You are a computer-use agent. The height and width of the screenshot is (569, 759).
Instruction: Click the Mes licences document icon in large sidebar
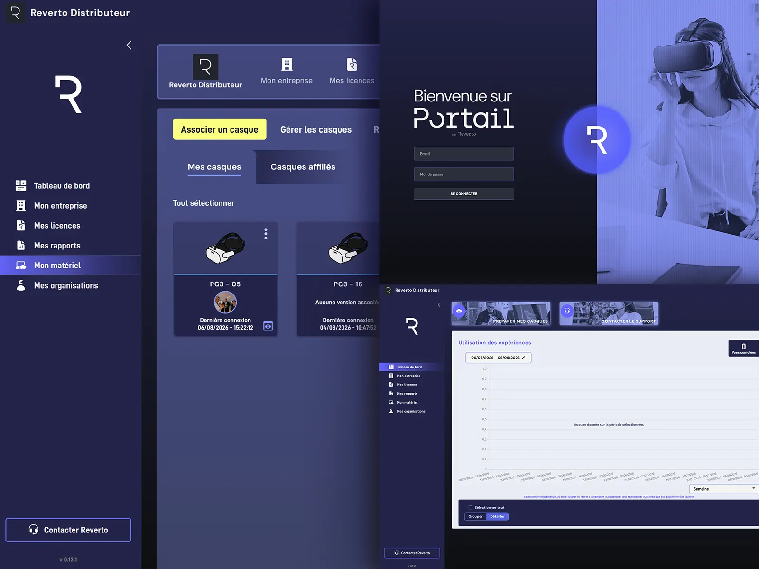[21, 225]
